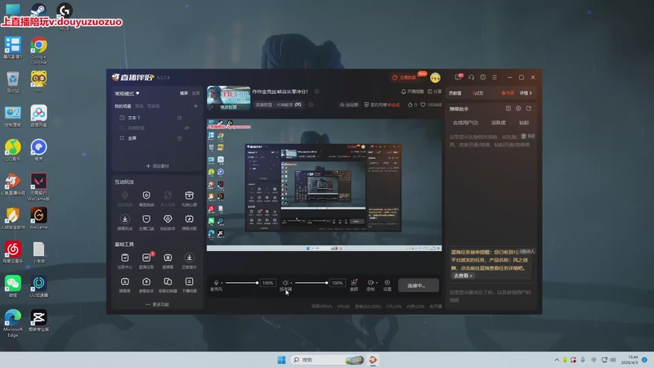Show the hidden 英雄联盟 source eye icon

pyautogui.click(x=187, y=128)
